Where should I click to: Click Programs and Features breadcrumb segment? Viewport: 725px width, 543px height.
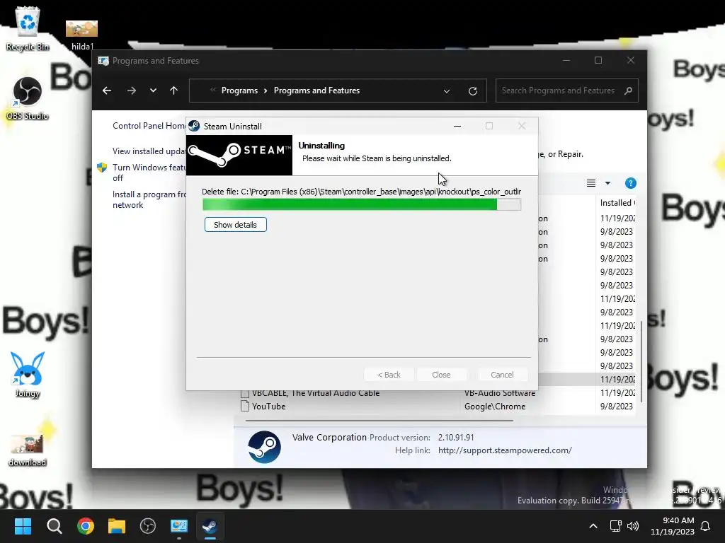click(316, 90)
